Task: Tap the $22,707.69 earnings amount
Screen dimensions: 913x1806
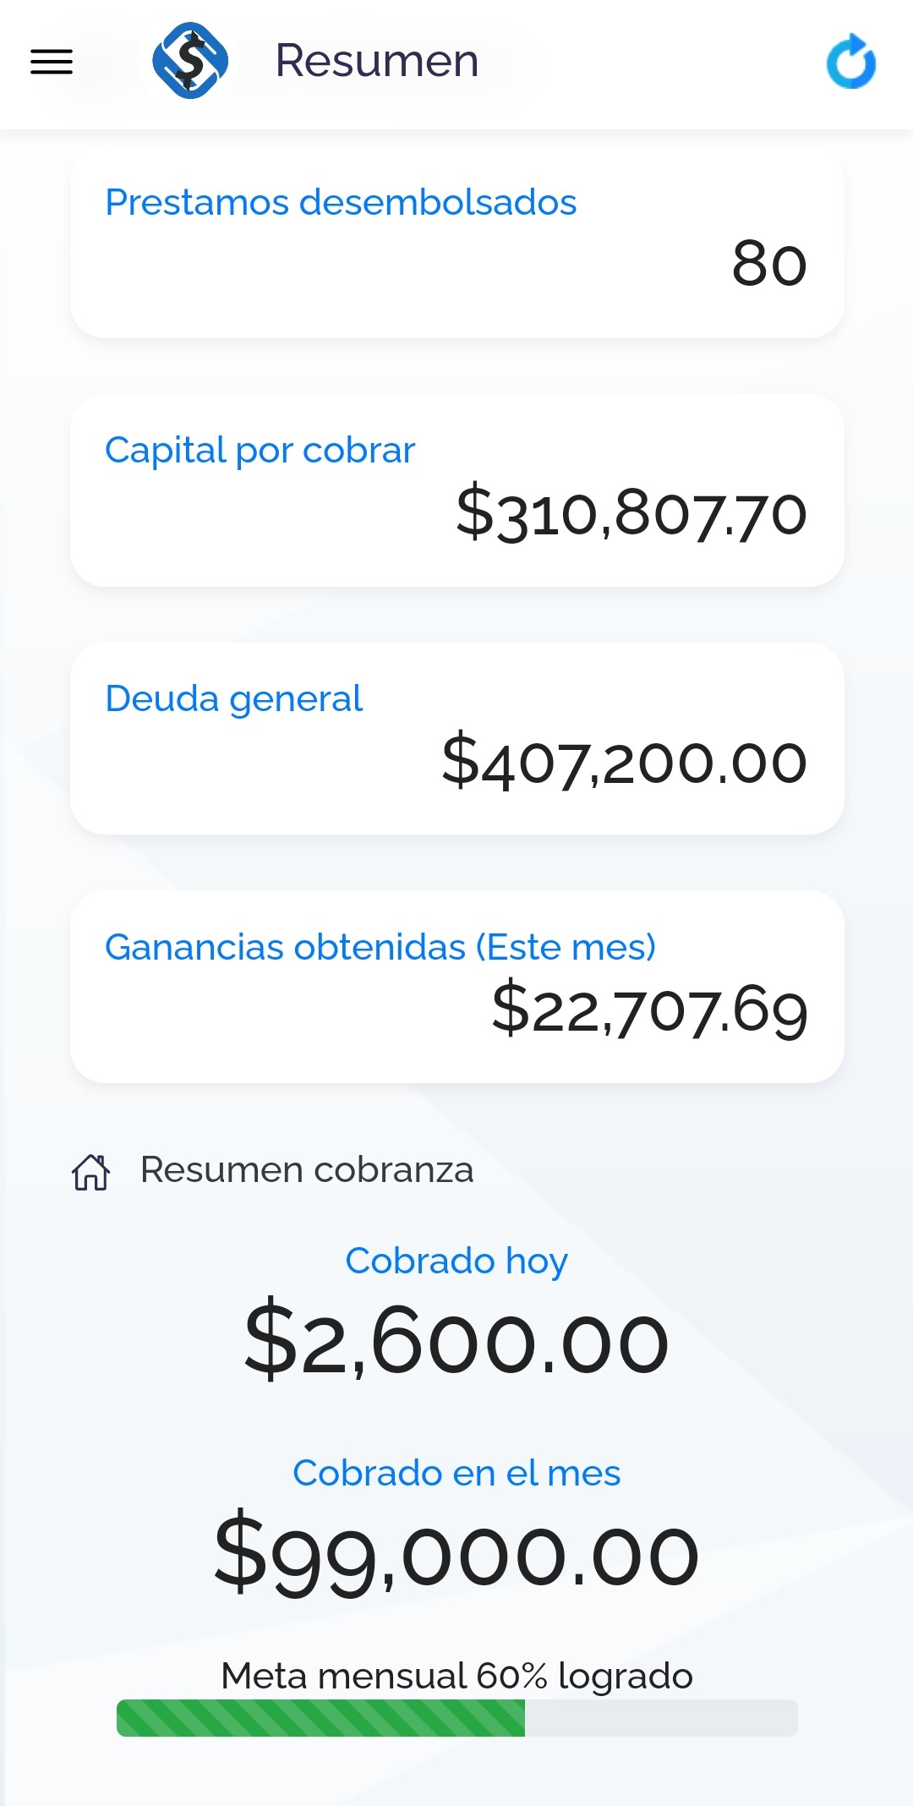Action: tap(649, 1010)
